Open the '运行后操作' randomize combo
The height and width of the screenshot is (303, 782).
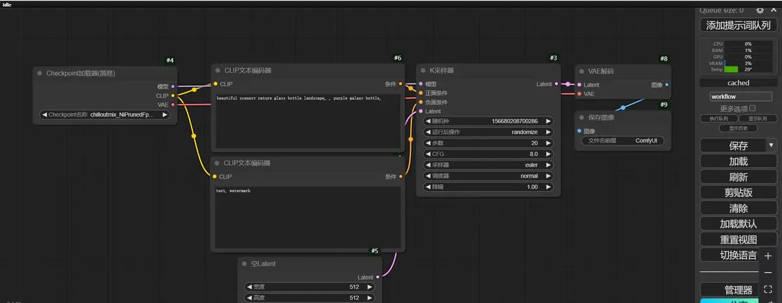click(488, 132)
